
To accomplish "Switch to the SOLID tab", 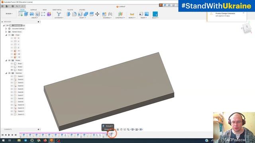I will coord(22,10).
